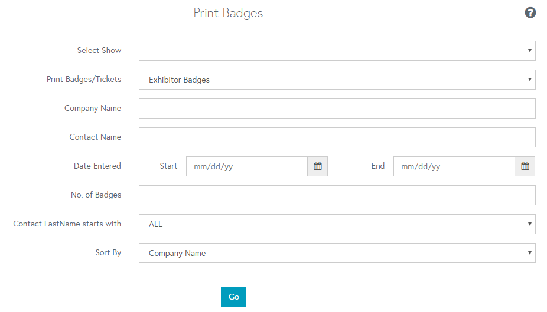
Task: Click the Date Entered label text
Action: tap(97, 166)
